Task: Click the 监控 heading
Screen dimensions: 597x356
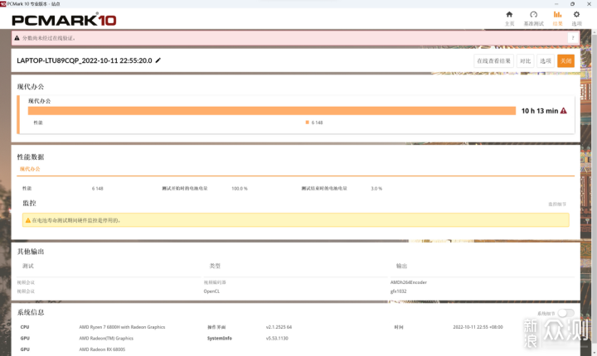Action: tap(29, 203)
